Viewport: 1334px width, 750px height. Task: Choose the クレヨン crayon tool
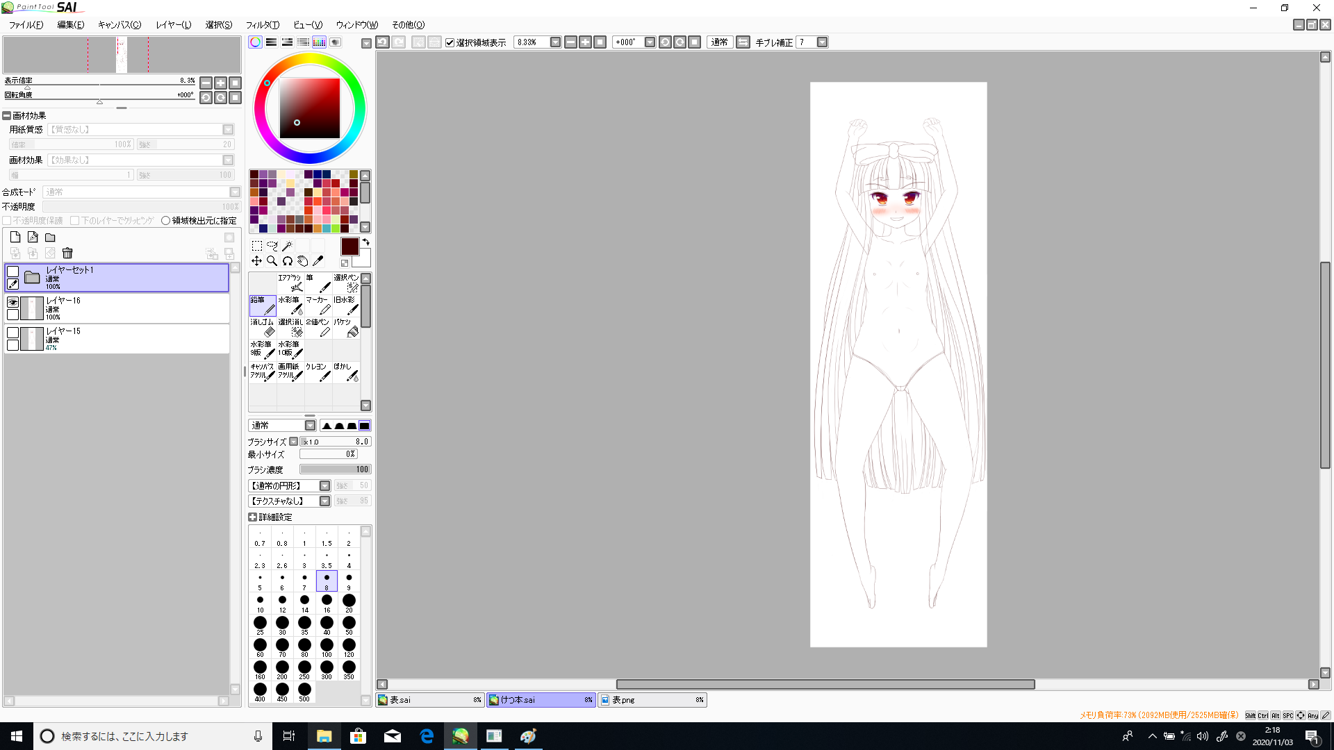(x=318, y=372)
